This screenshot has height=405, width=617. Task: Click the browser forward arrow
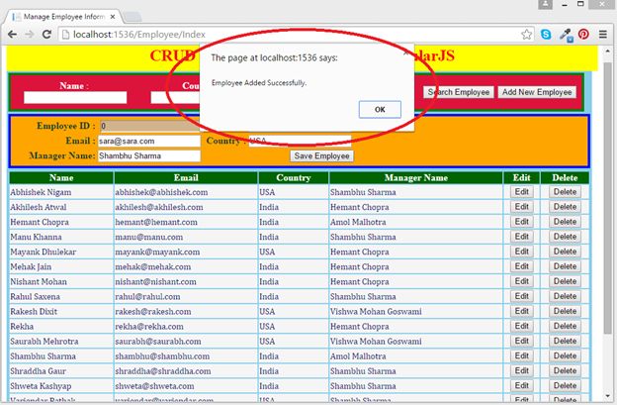pyautogui.click(x=29, y=35)
